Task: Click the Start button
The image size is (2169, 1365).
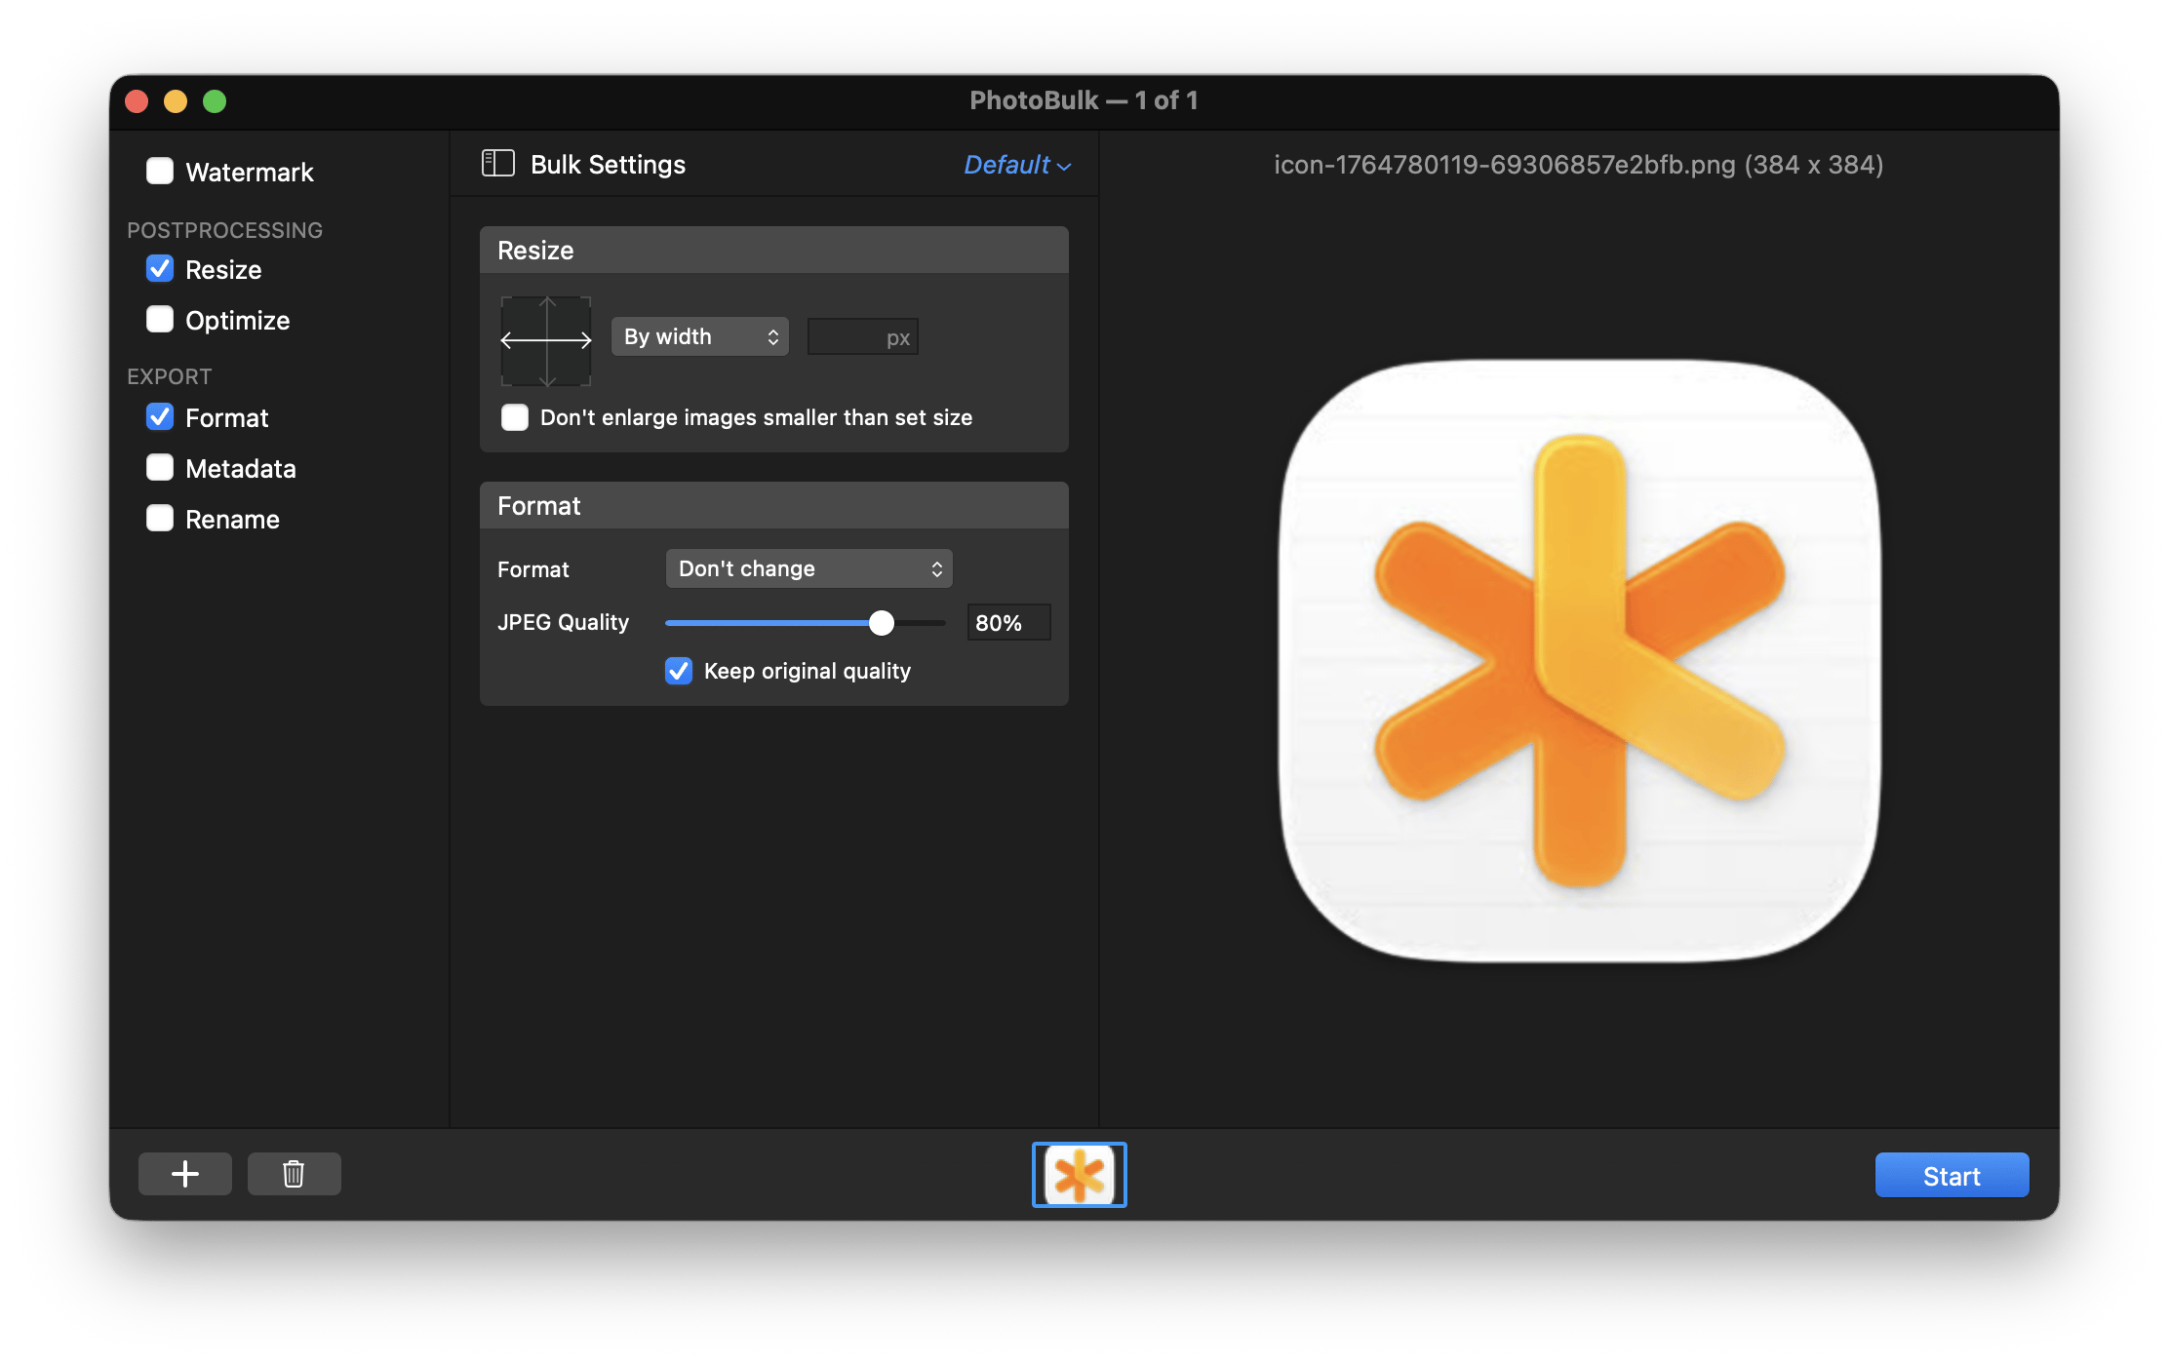Action: click(1951, 1174)
